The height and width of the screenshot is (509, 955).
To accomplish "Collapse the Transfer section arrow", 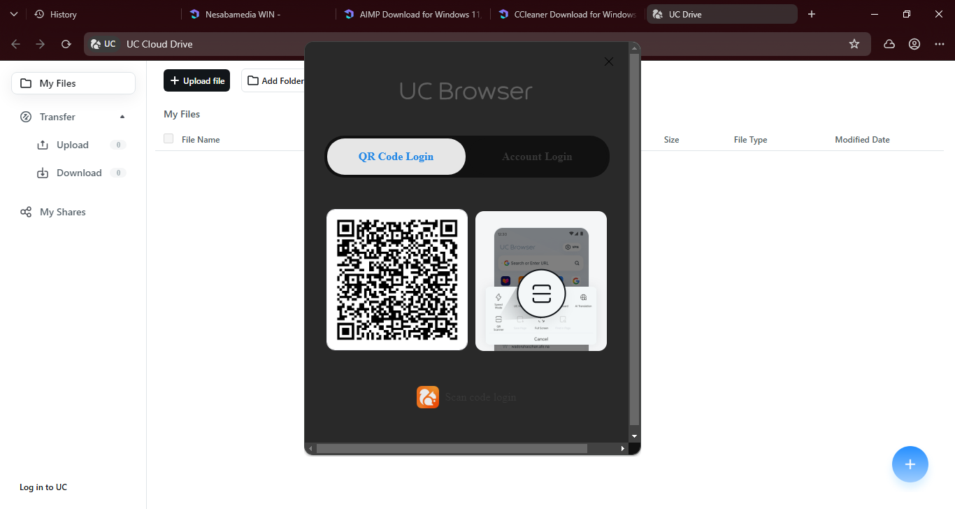I will click(122, 117).
